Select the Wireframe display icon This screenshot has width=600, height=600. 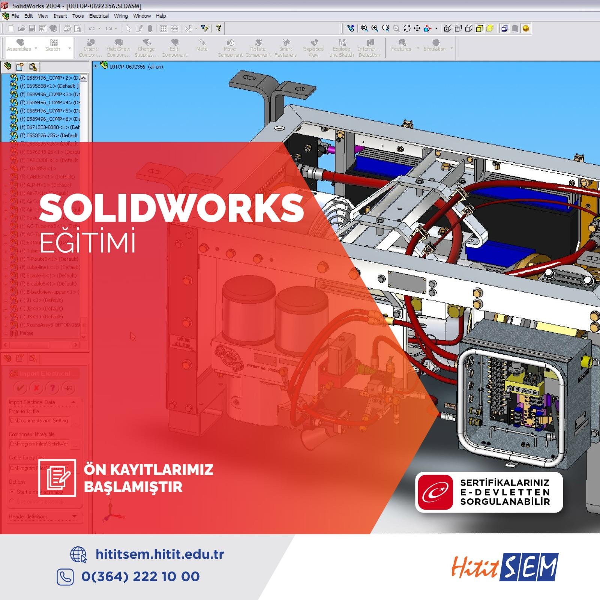click(x=447, y=28)
